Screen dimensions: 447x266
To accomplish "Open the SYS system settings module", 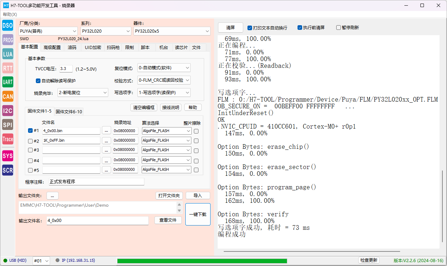I will [8, 156].
